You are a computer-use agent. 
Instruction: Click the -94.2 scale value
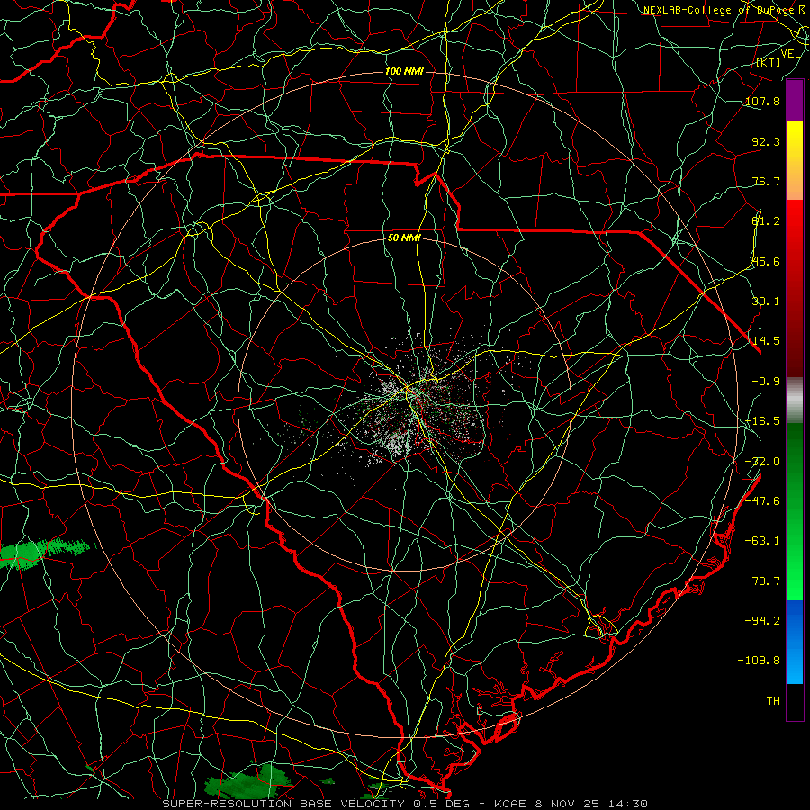tap(762, 620)
